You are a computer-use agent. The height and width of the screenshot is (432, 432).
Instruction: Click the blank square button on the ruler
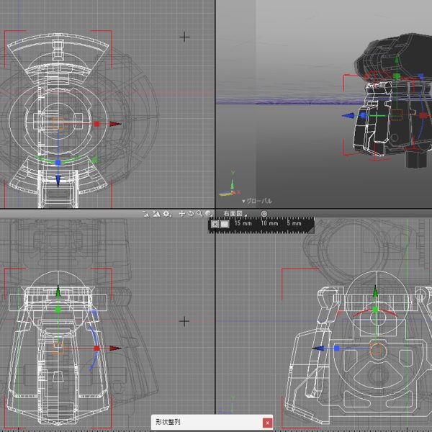(225, 224)
